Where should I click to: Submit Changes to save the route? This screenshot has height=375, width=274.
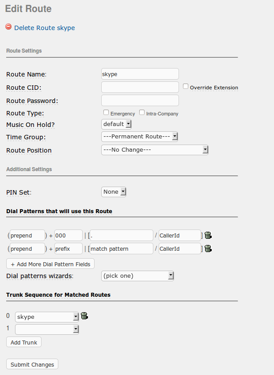click(32, 364)
